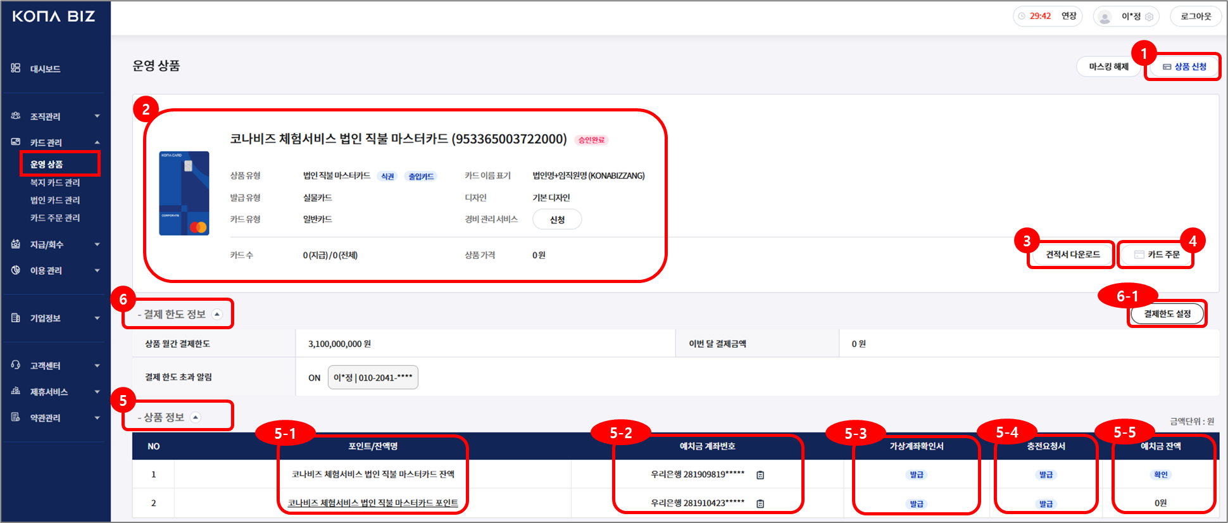The height and width of the screenshot is (523, 1228).
Task: Collapse the 결제 한도 정보 section
Action: pyautogui.click(x=217, y=314)
